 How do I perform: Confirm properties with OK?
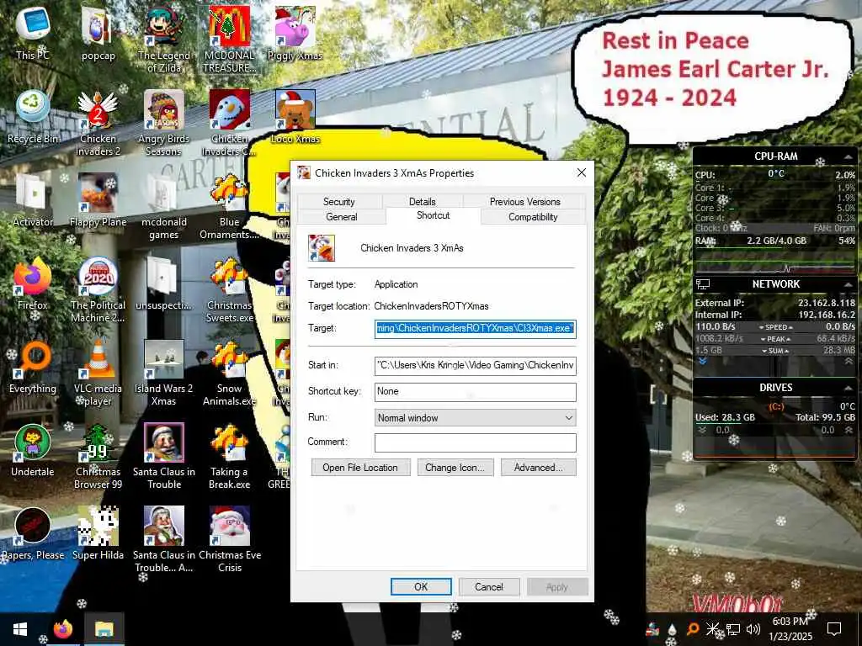421,586
